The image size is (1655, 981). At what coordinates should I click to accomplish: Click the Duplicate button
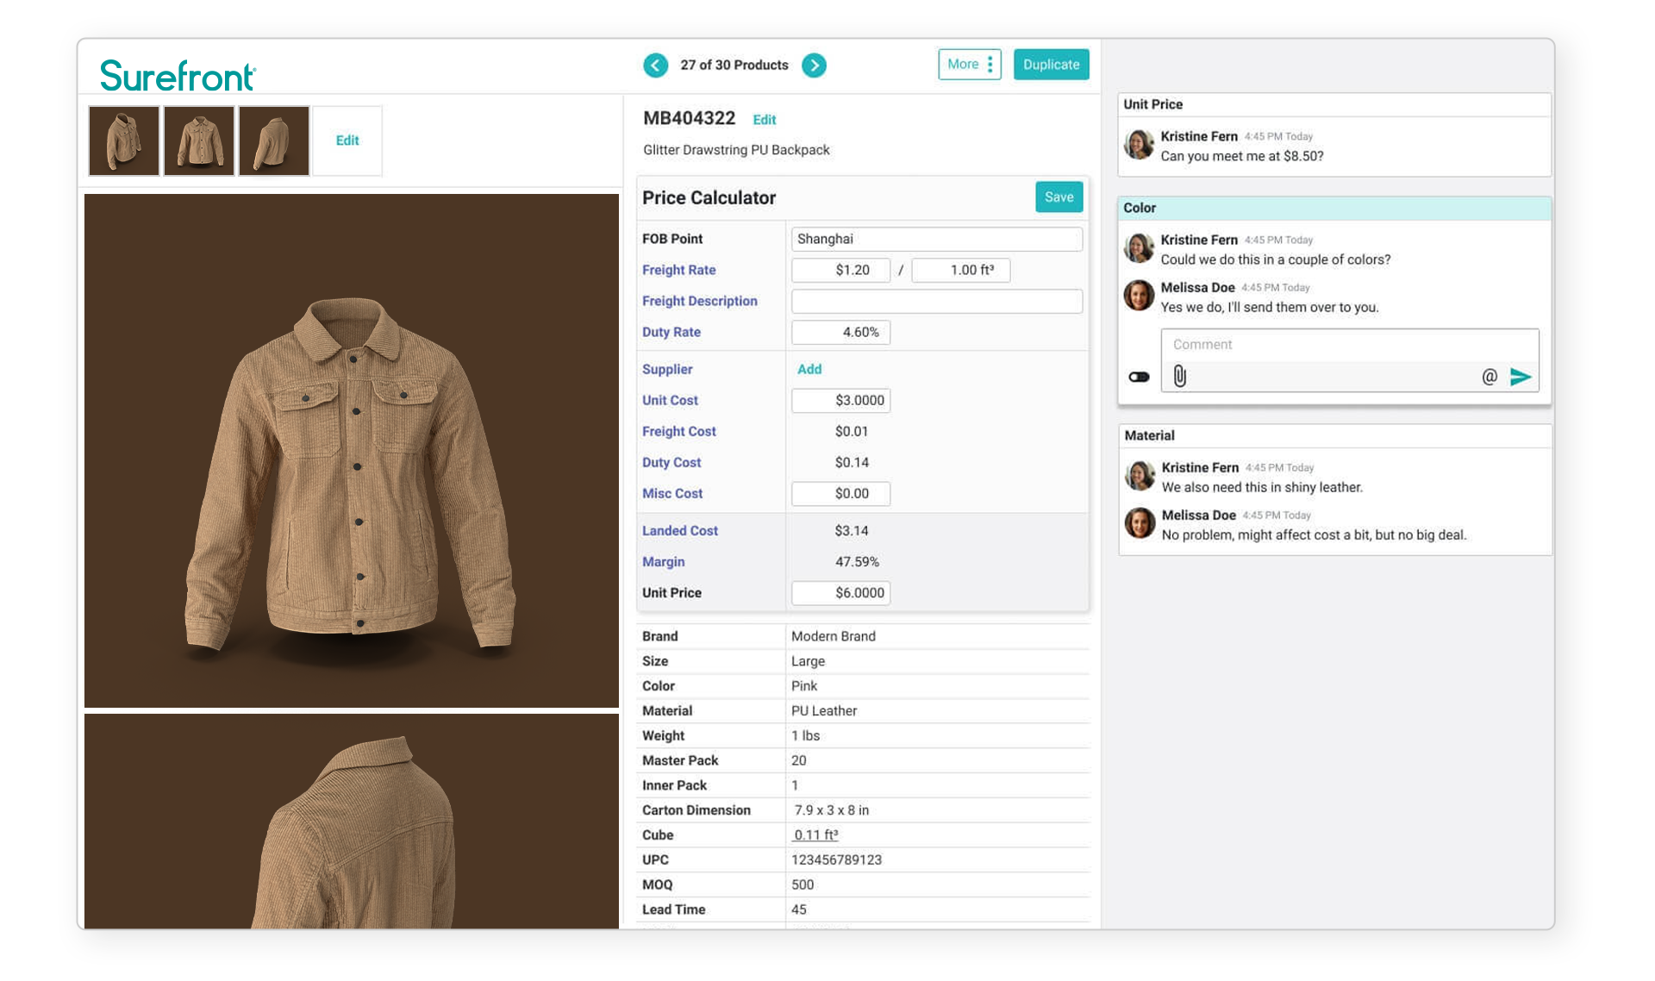pos(1051,65)
